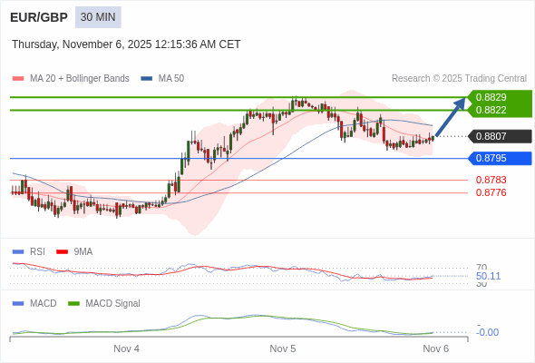Viewport: 535px width, 363px height.
Task: Select the 0.8783 support price label
Action: pos(491,180)
